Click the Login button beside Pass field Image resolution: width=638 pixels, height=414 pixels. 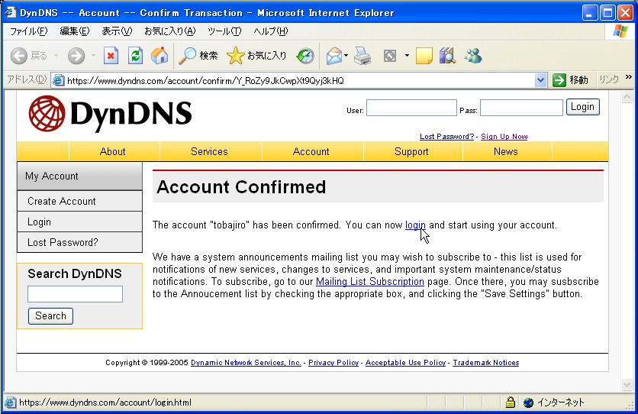tap(582, 107)
